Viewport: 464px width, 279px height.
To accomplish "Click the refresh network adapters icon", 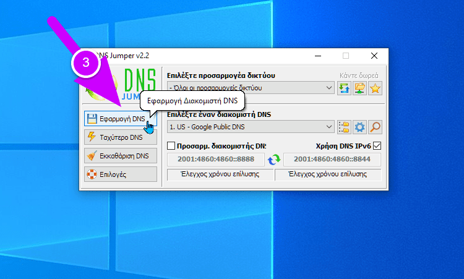I will coord(344,88).
